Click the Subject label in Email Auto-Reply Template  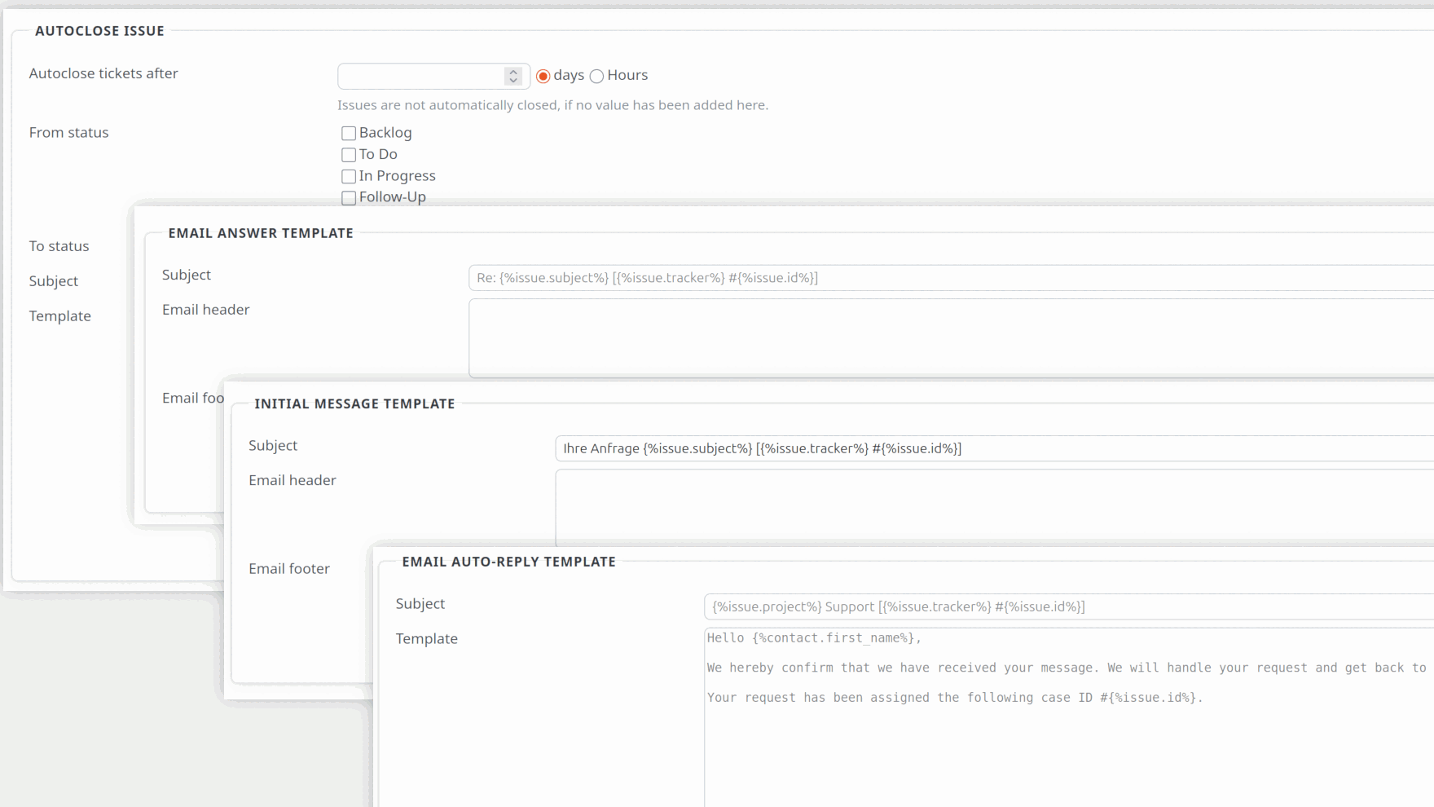[x=420, y=604]
